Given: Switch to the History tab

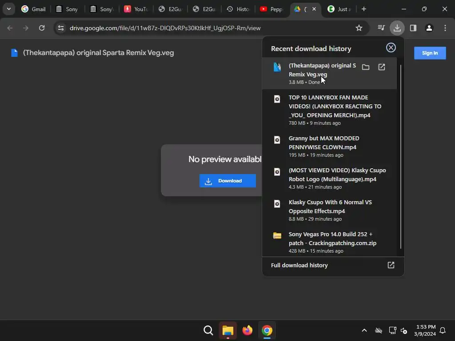Looking at the screenshot, I should [x=238, y=9].
